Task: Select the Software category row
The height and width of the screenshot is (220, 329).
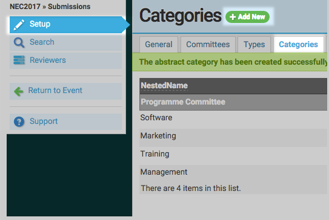Action: tap(233, 118)
